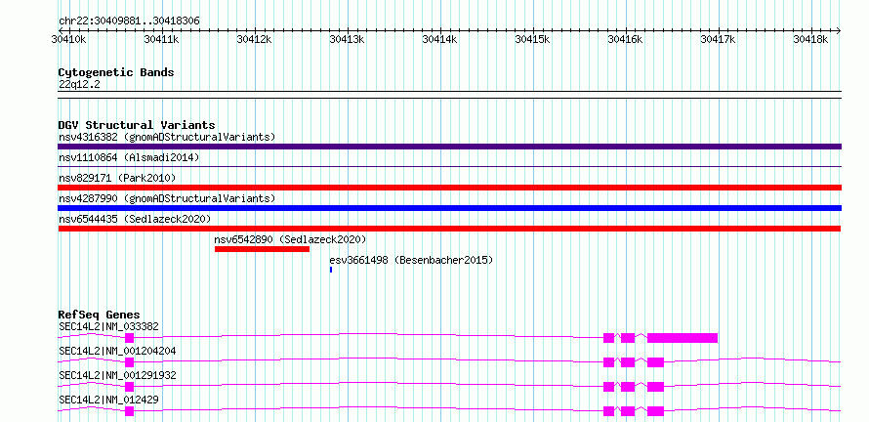
Task: Select the DGV Structural Variants track title
Action: pos(137,125)
